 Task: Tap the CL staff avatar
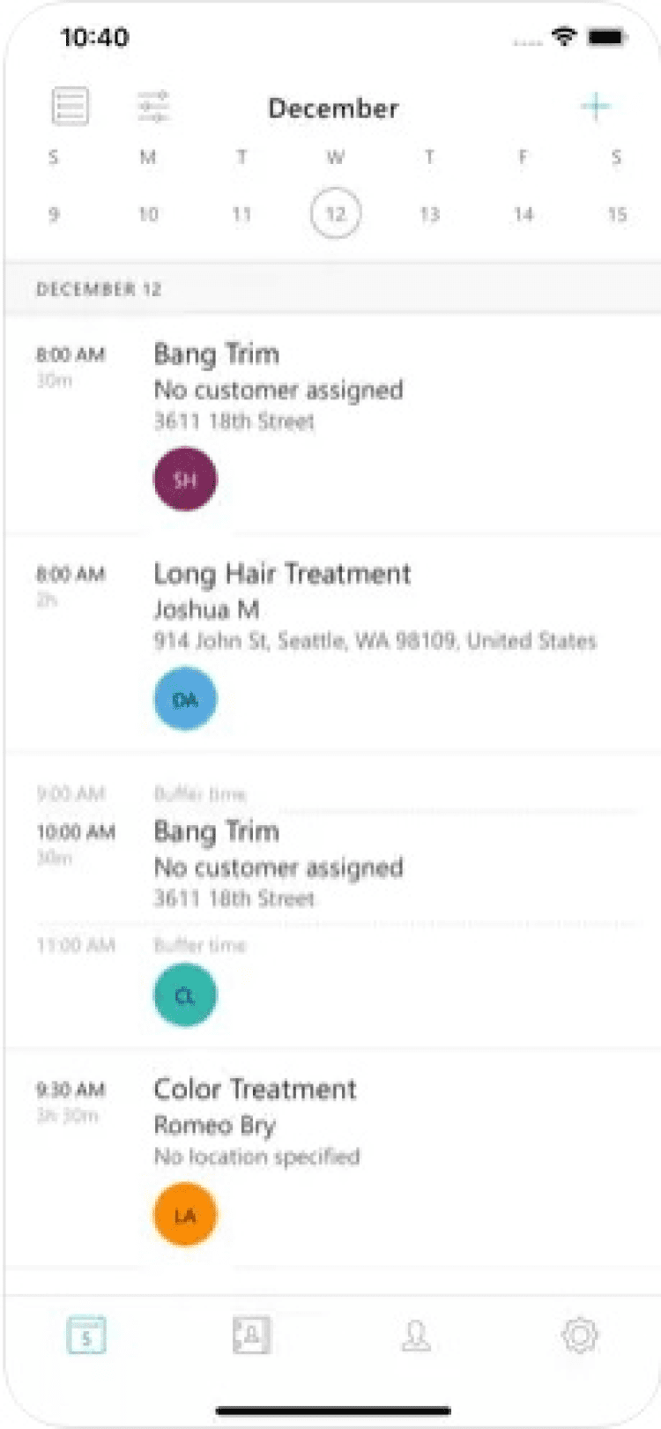click(x=185, y=996)
